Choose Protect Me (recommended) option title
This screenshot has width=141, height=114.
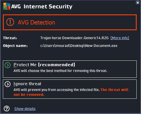[x=44, y=65]
